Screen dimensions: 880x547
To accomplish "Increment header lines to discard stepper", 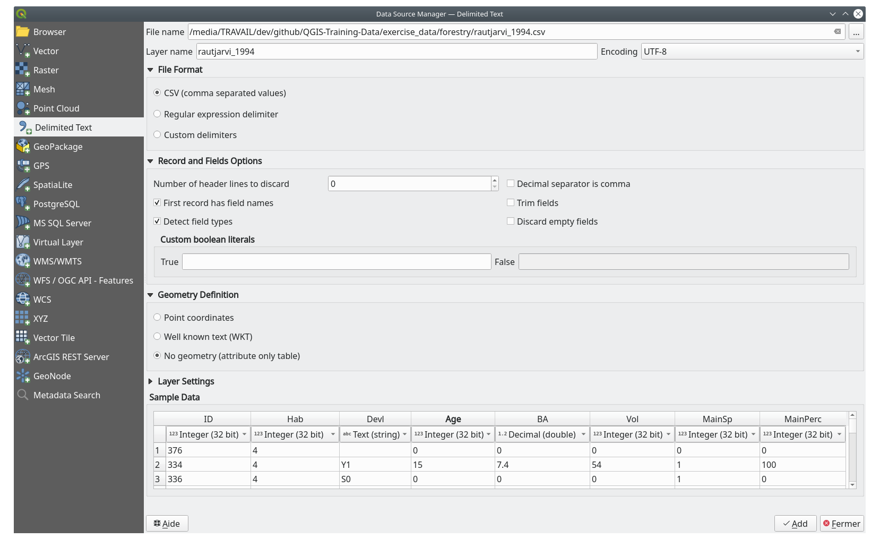I will click(x=494, y=180).
